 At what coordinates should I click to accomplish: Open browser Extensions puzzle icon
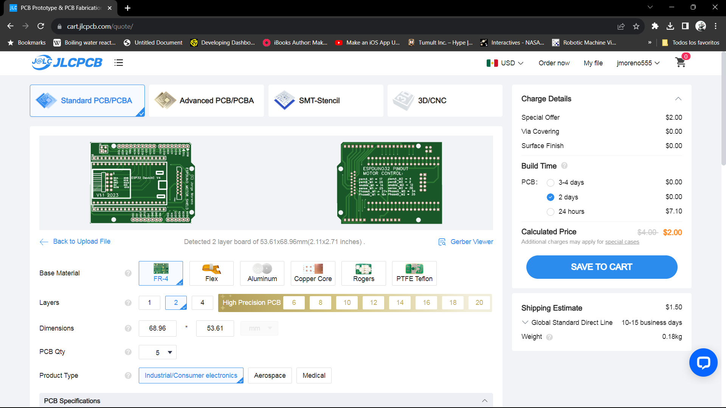coord(655,26)
